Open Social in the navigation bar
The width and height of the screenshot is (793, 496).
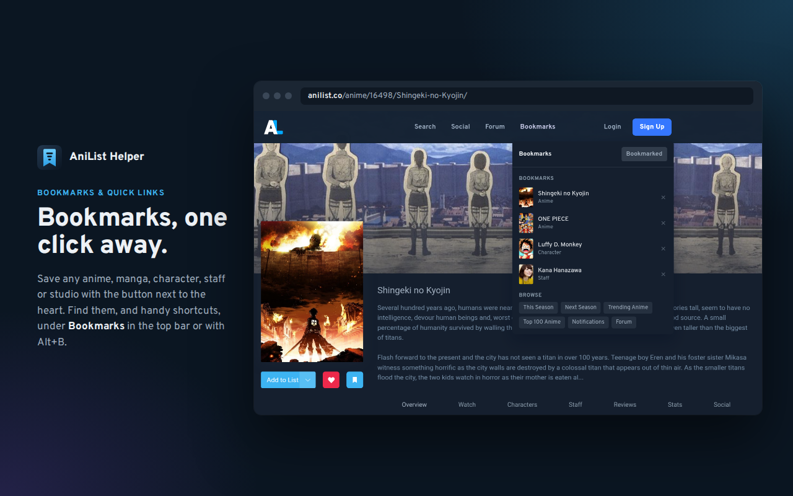(460, 126)
